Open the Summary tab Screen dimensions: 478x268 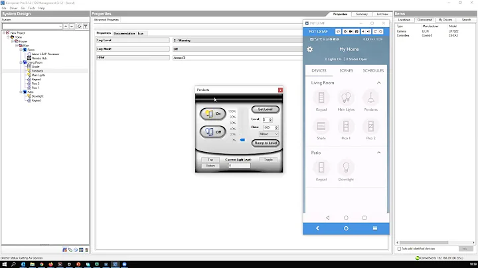tap(362, 14)
